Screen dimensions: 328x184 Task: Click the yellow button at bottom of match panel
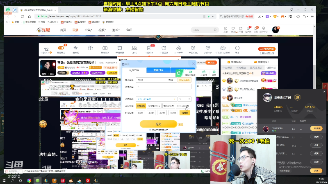[x=316, y=171]
